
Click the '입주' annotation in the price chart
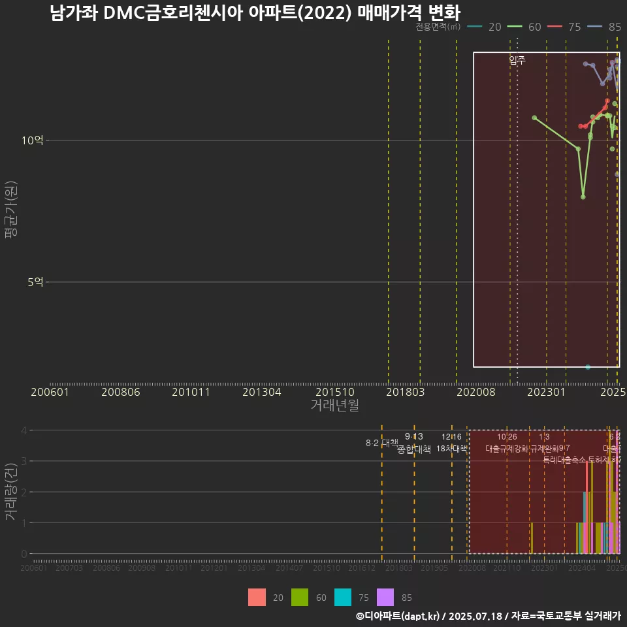coord(517,60)
